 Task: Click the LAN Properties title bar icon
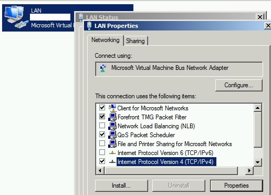click(x=89, y=26)
